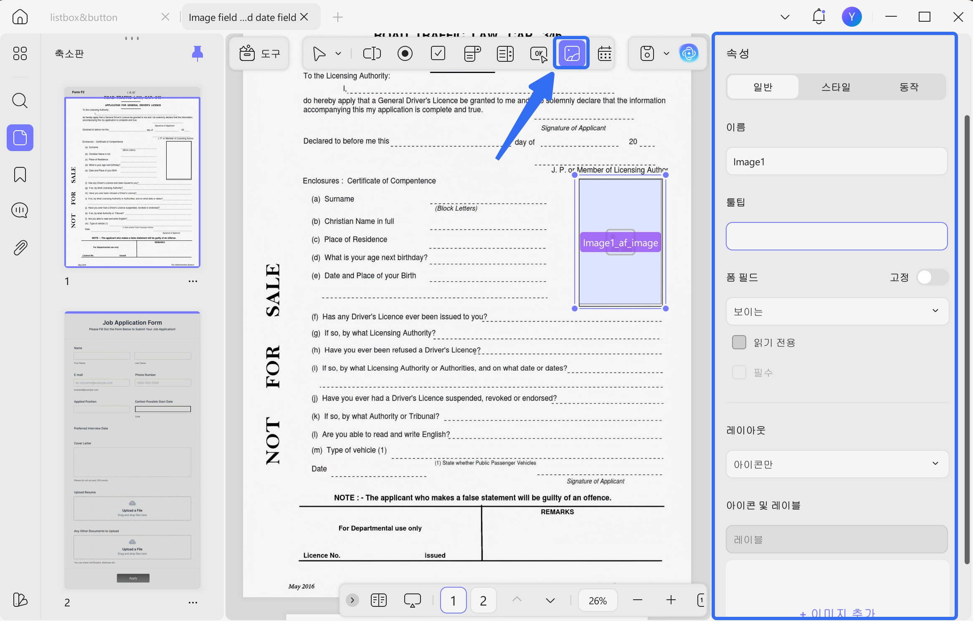Screen dimensions: 973x621
Task: Open the user account avatar Y
Action: tap(852, 17)
